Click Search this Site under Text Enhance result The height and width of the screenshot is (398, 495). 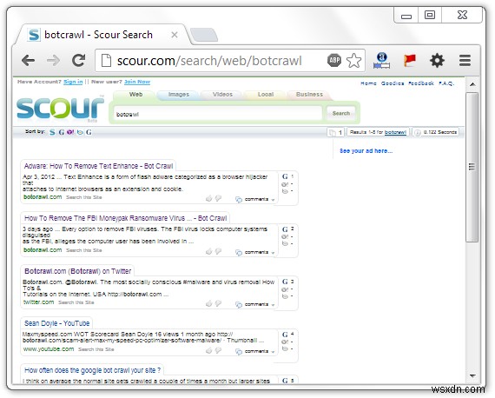[84, 197]
